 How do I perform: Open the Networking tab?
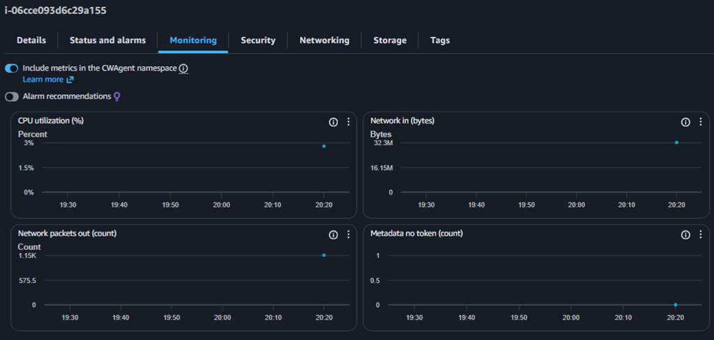click(x=325, y=40)
